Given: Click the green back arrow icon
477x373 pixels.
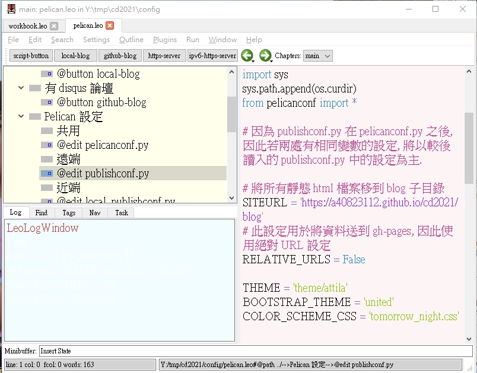Looking at the screenshot, I should point(247,55).
